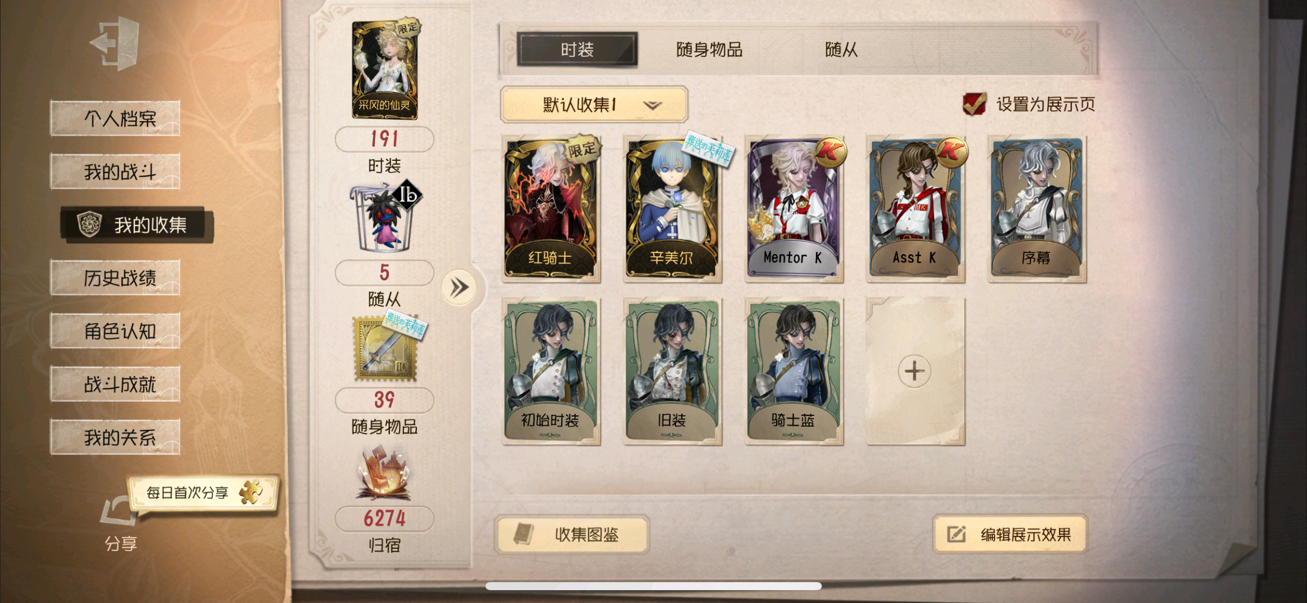
Task: Switch to the 随从 tab
Action: click(841, 50)
